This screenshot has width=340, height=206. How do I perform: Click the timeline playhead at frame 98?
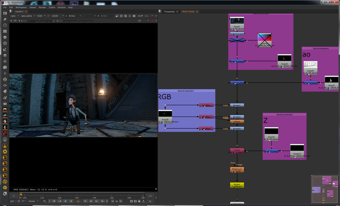coord(21,194)
